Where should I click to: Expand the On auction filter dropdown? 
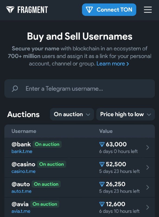click(72, 114)
